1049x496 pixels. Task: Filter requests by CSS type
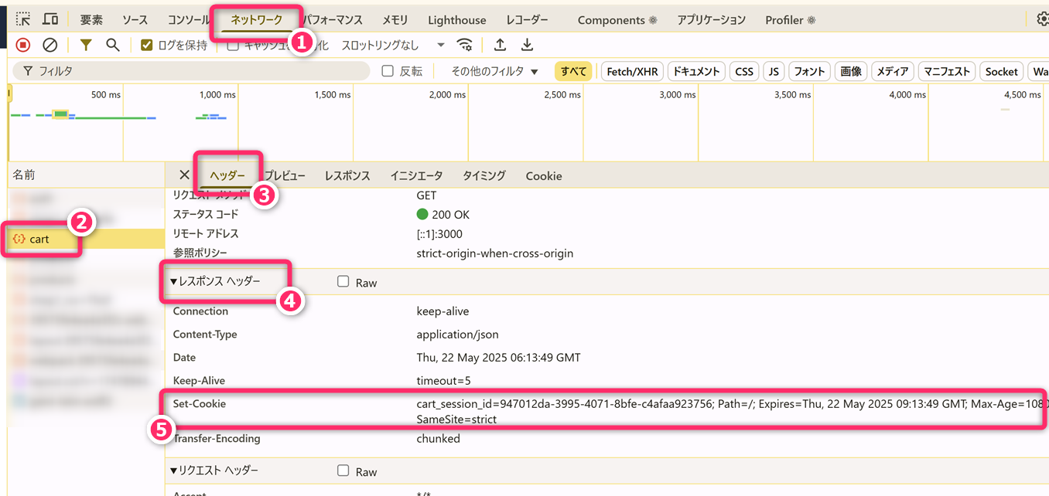[744, 71]
